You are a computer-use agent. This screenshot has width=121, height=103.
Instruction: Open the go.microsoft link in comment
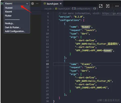tap(111, 13)
